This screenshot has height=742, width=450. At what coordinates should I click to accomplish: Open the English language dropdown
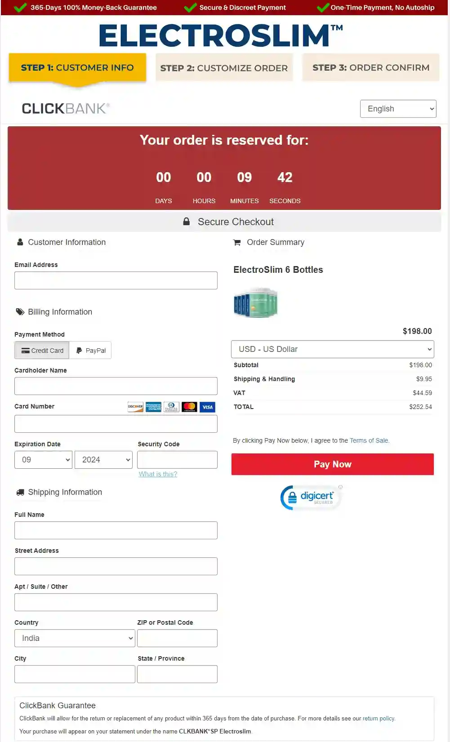click(398, 109)
